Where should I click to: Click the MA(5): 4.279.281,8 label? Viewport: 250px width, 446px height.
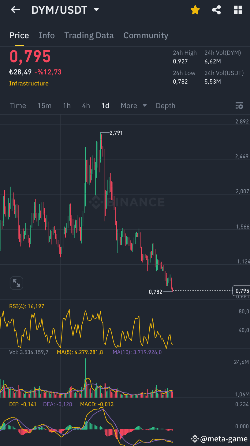point(80,352)
